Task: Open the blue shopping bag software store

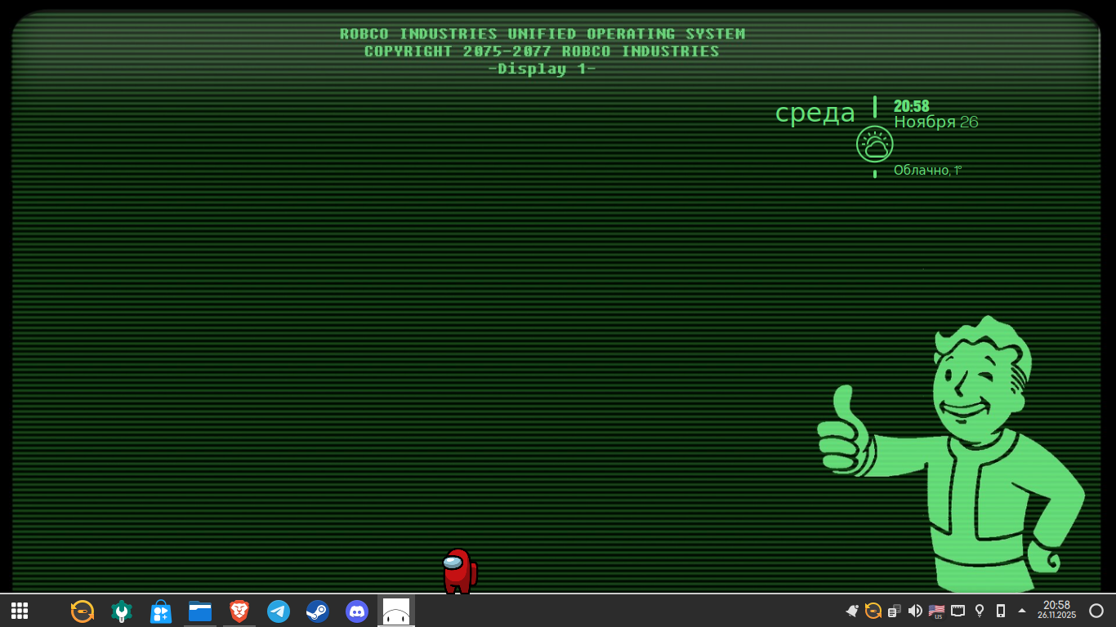Action: point(161,611)
